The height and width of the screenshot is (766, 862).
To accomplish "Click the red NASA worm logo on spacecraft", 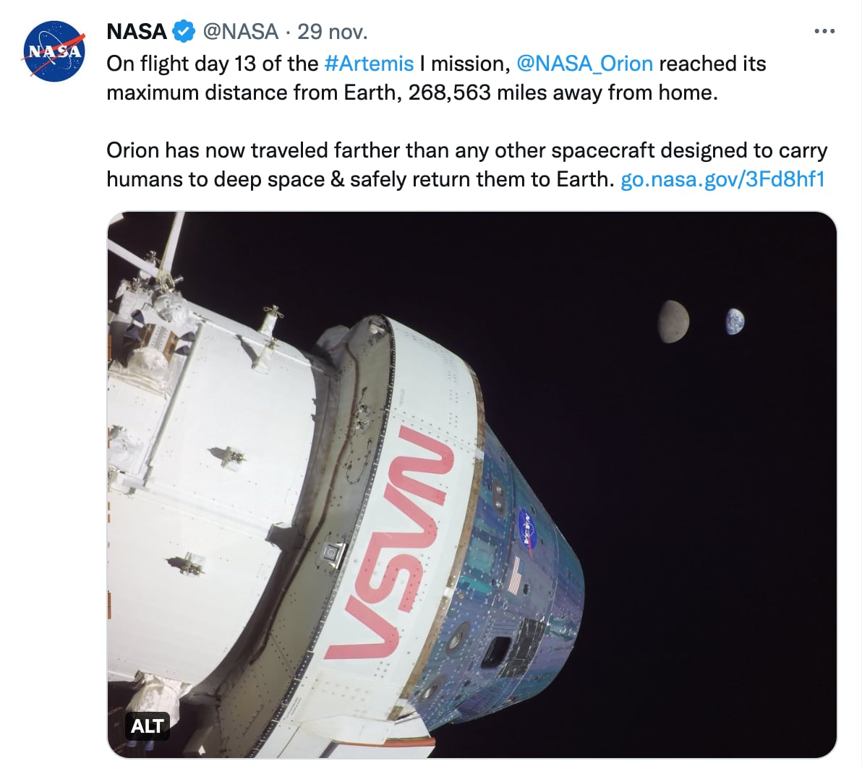I will coord(391,542).
